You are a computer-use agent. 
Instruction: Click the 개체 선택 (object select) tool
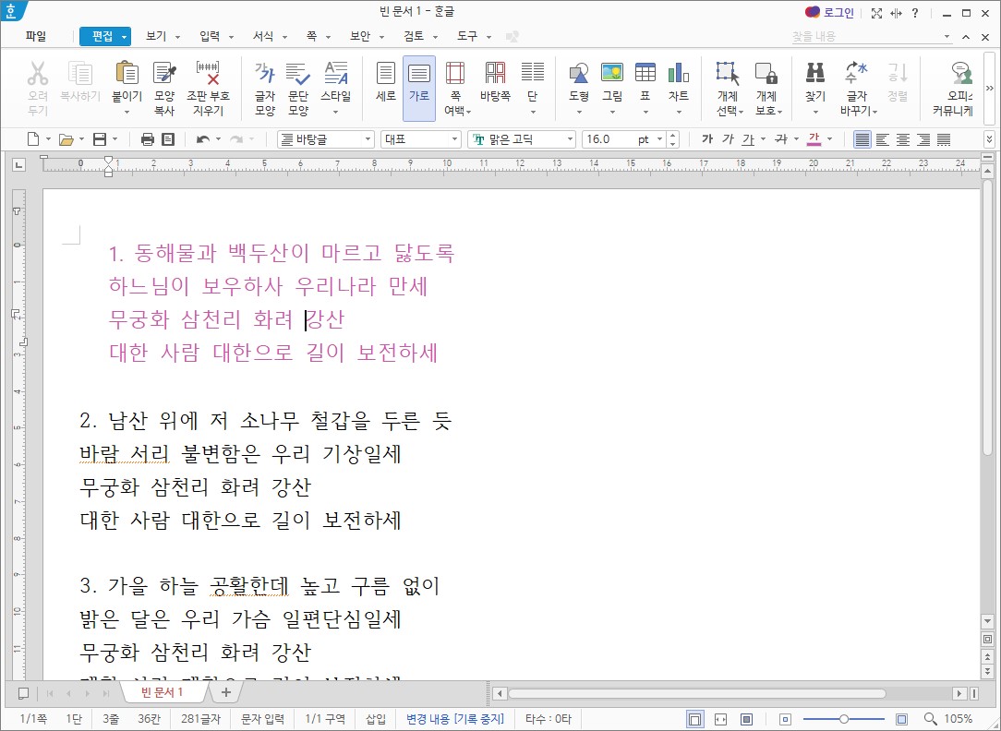pyautogui.click(x=728, y=74)
